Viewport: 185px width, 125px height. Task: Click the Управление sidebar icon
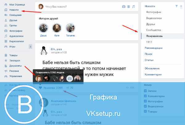click(x=6, y=76)
